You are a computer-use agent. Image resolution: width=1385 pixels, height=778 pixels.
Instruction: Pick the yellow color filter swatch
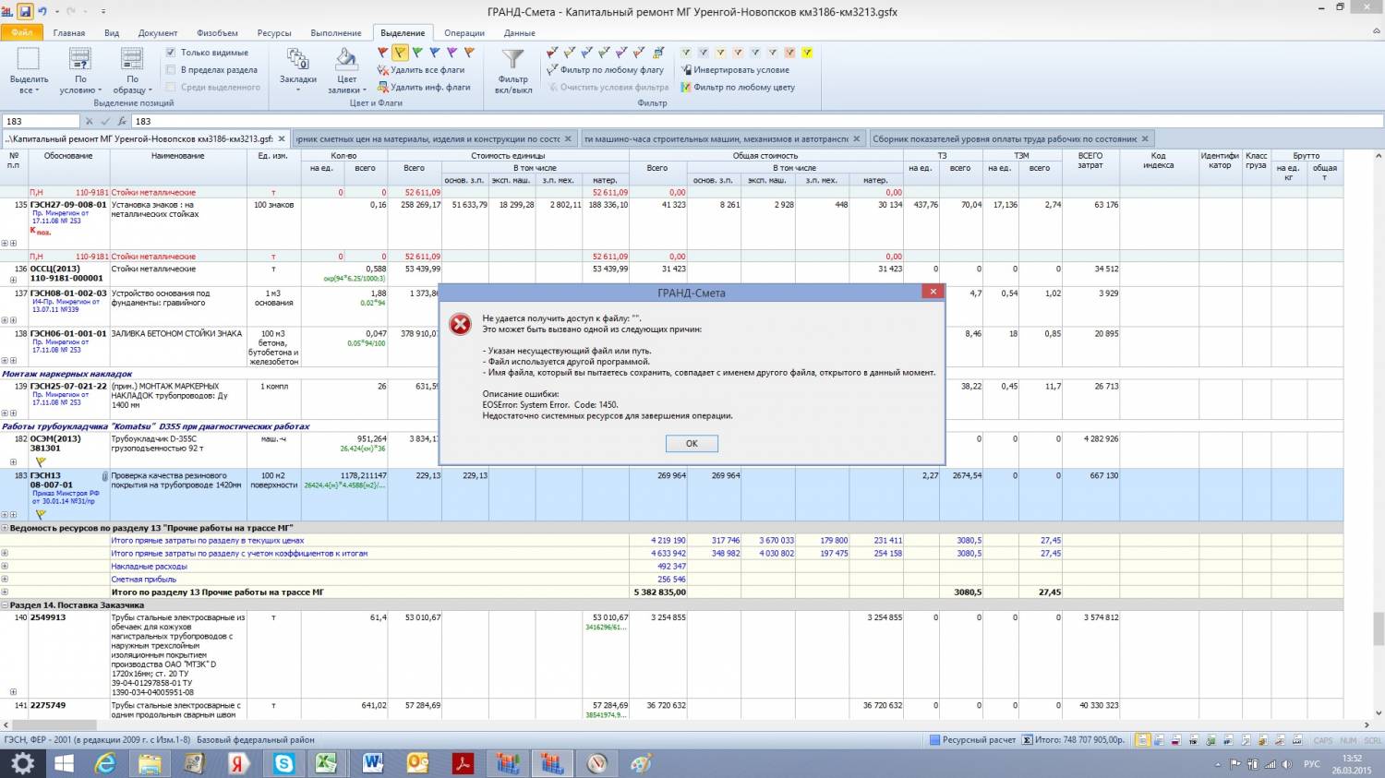coord(807,53)
